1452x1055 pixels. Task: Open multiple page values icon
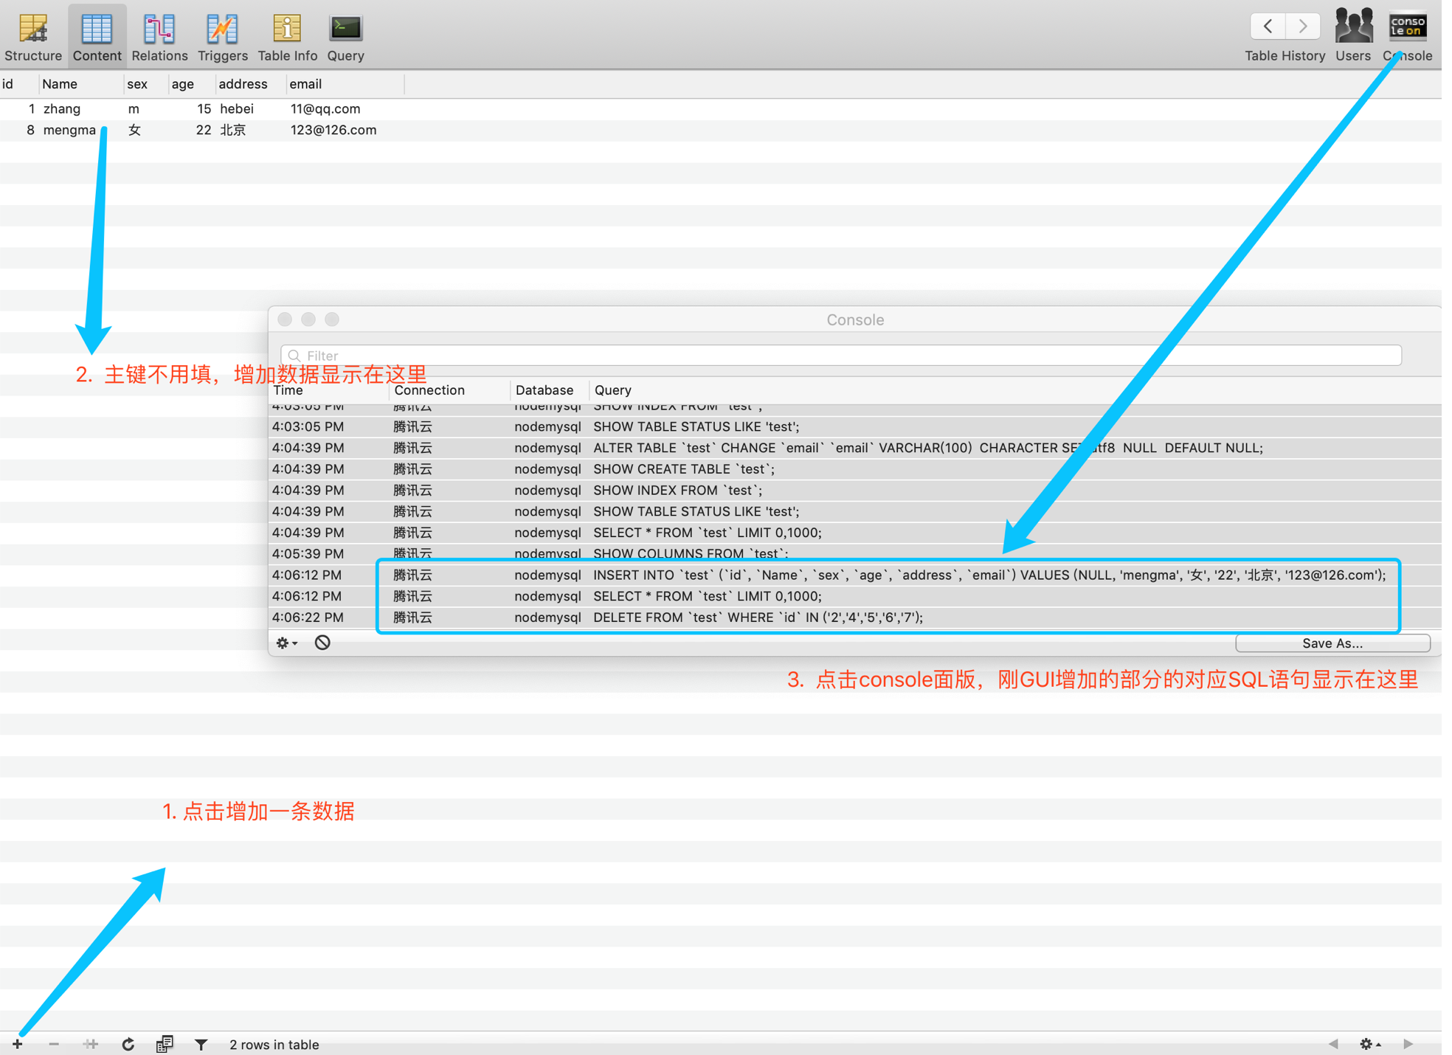165,1044
